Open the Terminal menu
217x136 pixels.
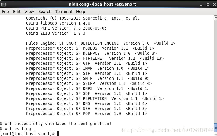click(63, 12)
